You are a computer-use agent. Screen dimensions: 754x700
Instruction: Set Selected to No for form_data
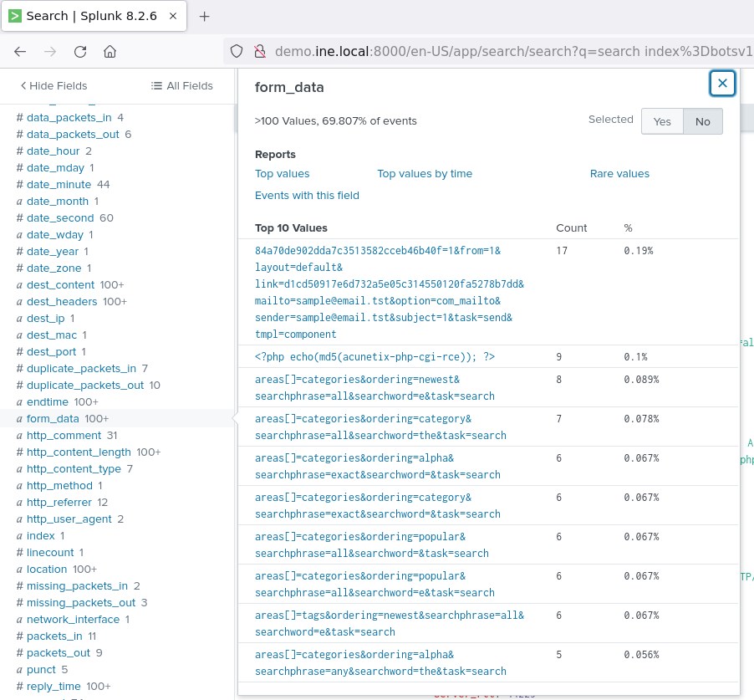pyautogui.click(x=702, y=121)
